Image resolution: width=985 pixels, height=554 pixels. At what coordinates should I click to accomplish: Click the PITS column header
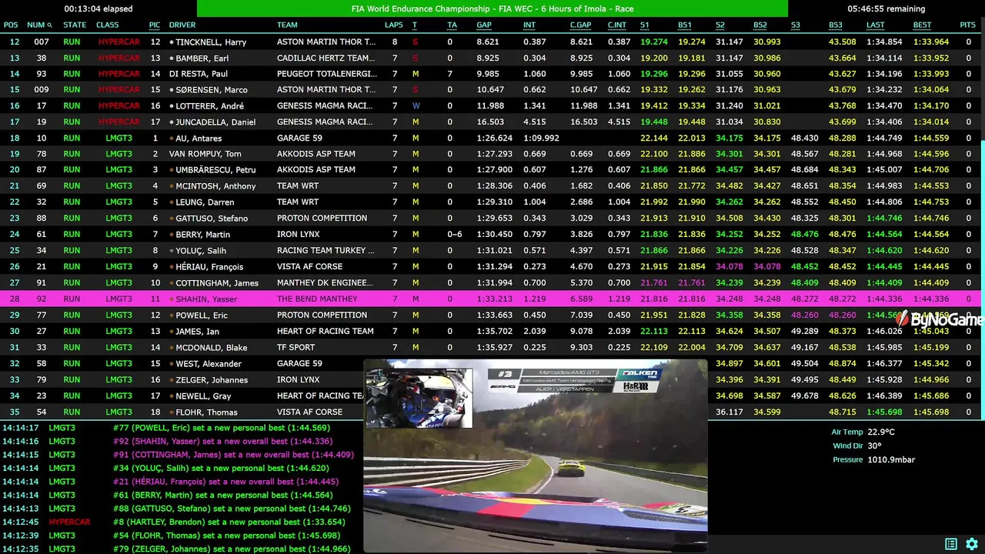[x=968, y=25]
